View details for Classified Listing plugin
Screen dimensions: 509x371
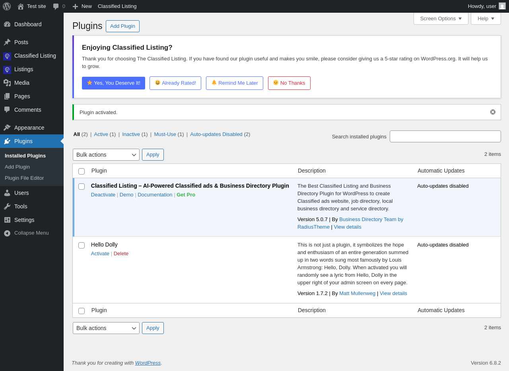[348, 227]
